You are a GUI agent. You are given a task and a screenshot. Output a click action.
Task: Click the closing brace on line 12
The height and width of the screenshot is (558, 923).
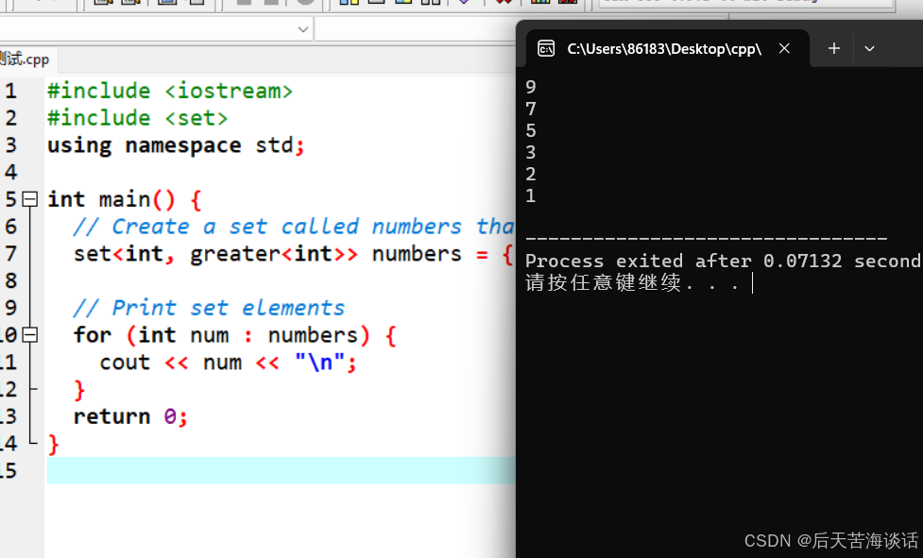click(x=78, y=390)
